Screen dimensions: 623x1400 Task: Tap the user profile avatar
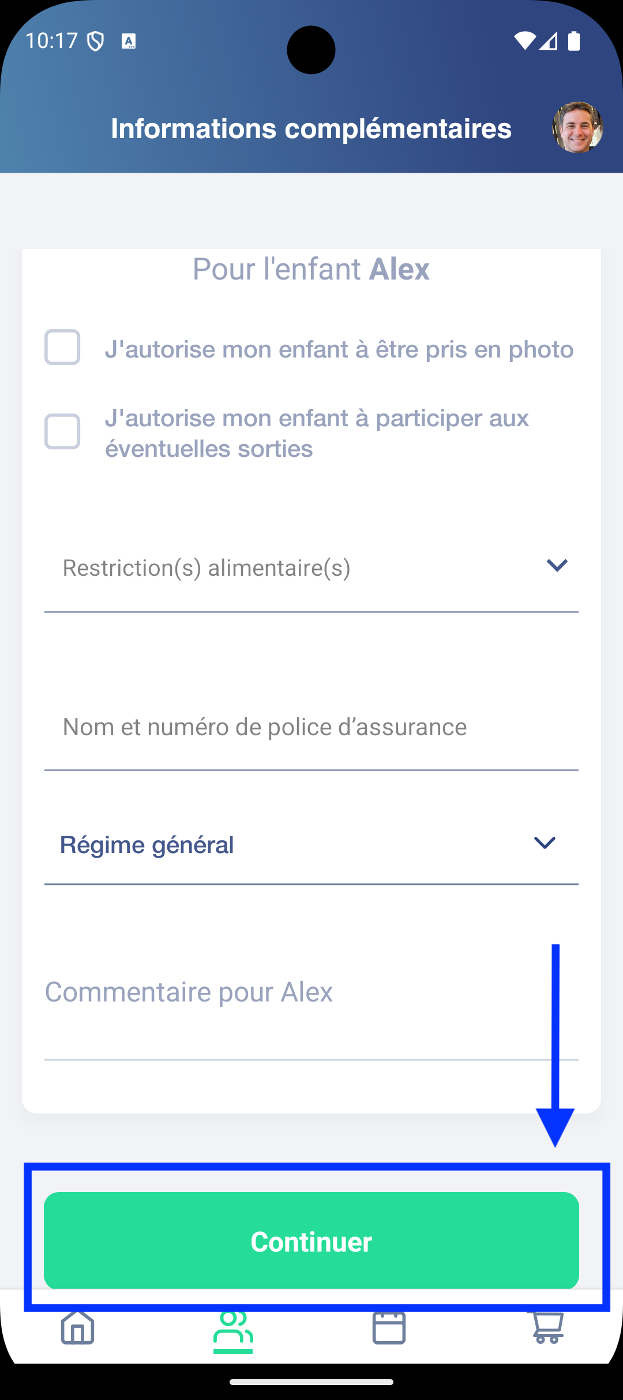(577, 128)
